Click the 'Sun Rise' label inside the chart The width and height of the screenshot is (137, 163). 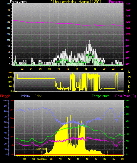pyautogui.click(x=41, y=149)
